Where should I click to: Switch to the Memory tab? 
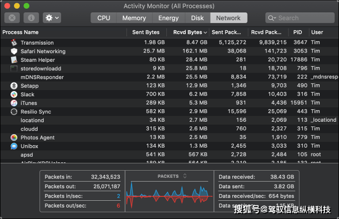134,18
